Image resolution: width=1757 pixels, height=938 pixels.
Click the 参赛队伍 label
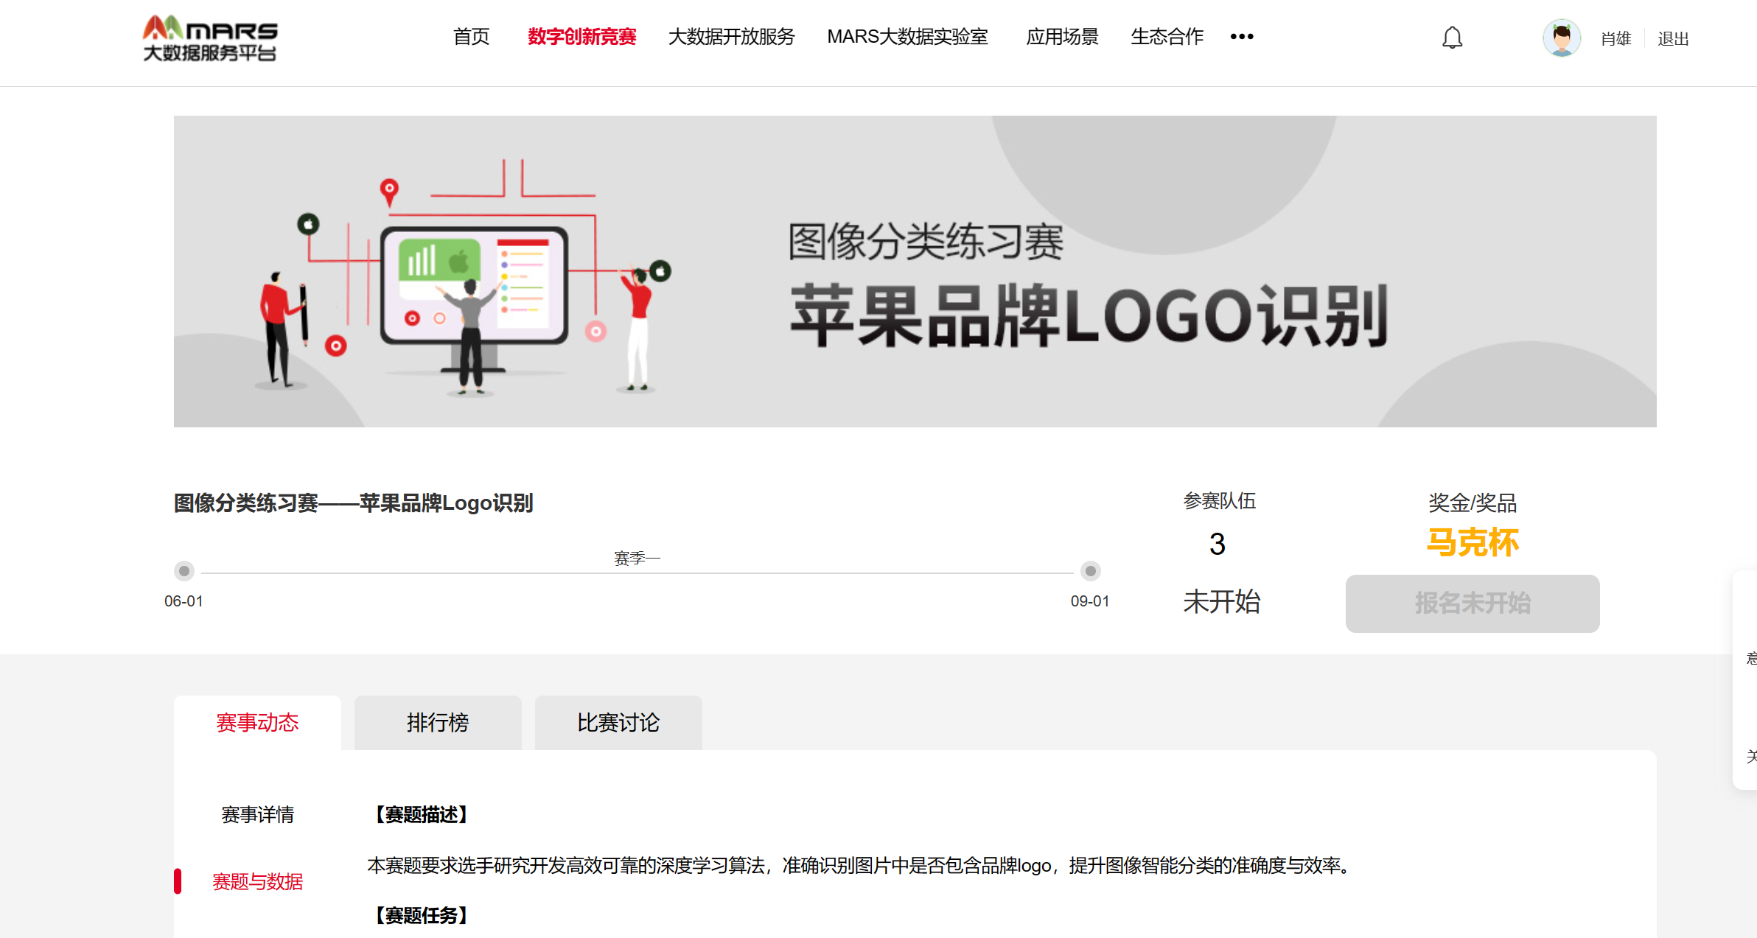coord(1220,501)
